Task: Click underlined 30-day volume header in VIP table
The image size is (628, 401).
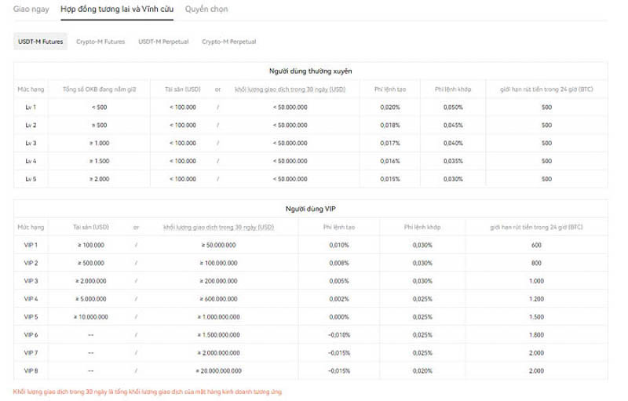Action: pyautogui.click(x=218, y=228)
